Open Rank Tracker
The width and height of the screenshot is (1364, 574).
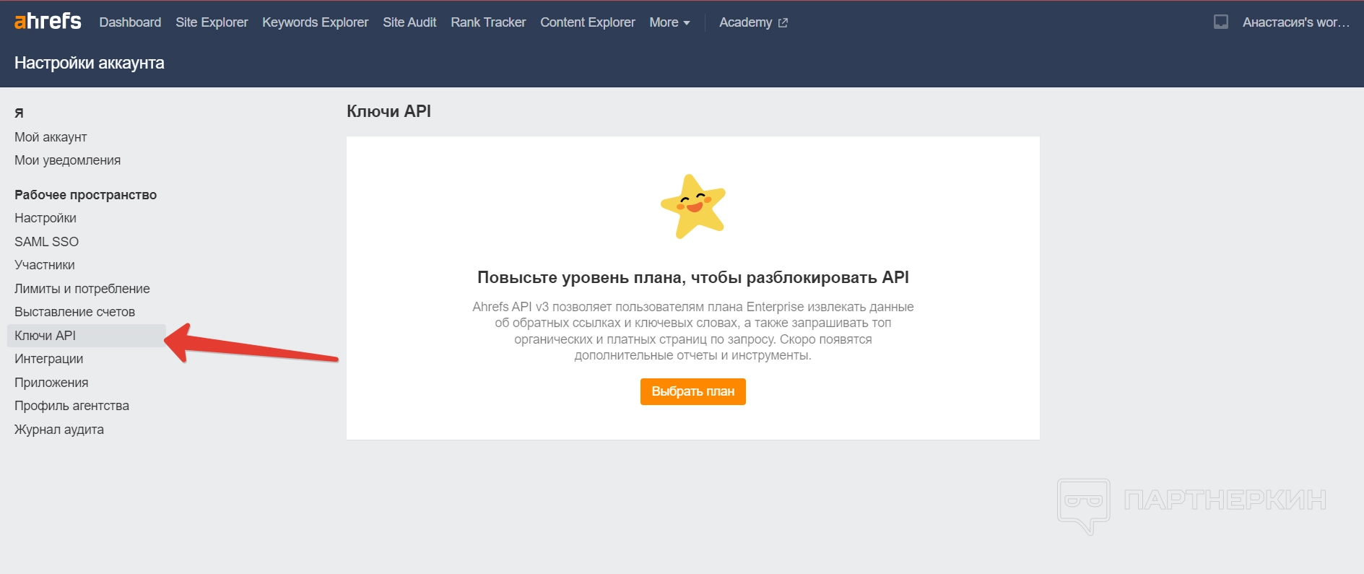pos(488,22)
